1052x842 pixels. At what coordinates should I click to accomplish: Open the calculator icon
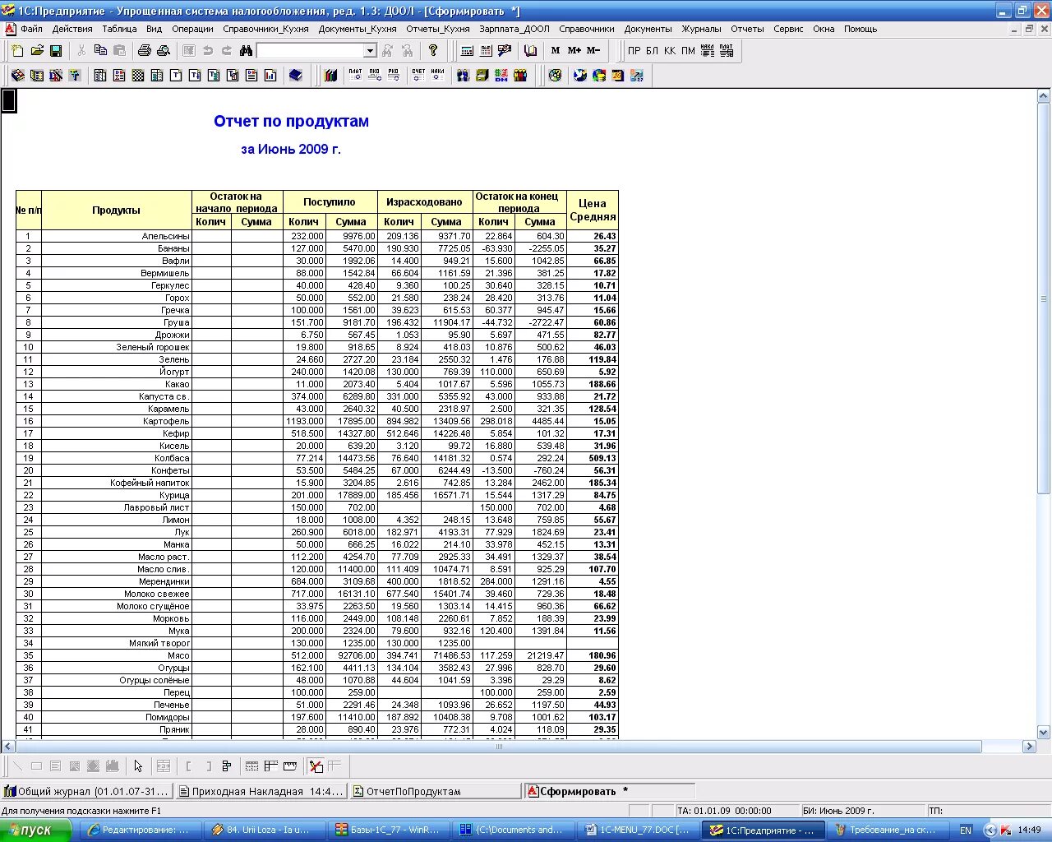point(467,51)
